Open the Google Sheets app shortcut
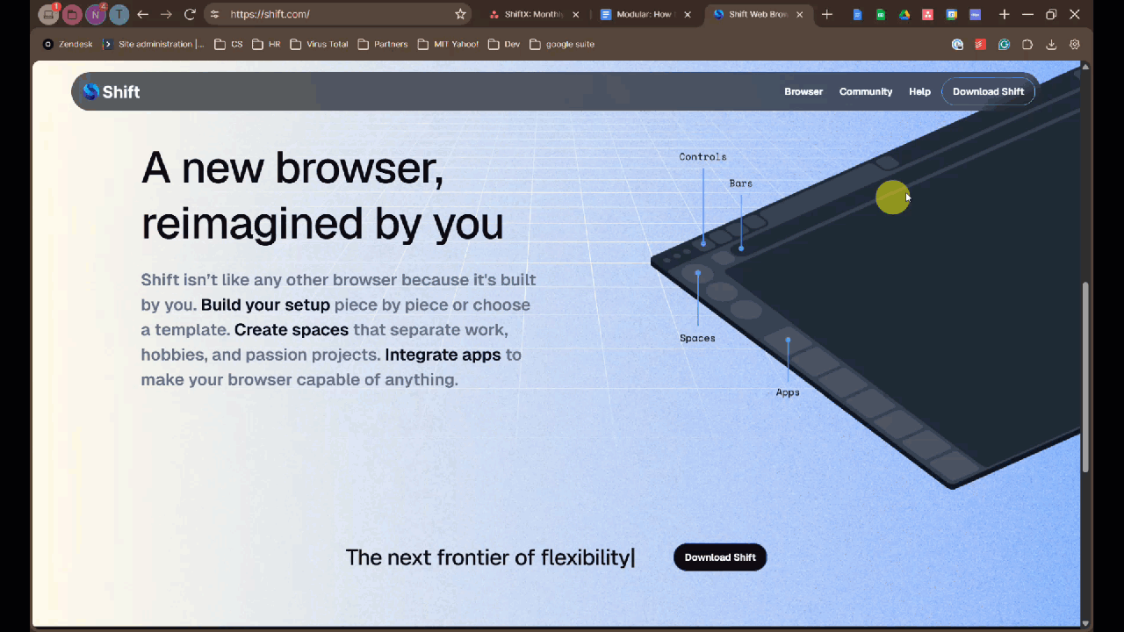 (881, 14)
